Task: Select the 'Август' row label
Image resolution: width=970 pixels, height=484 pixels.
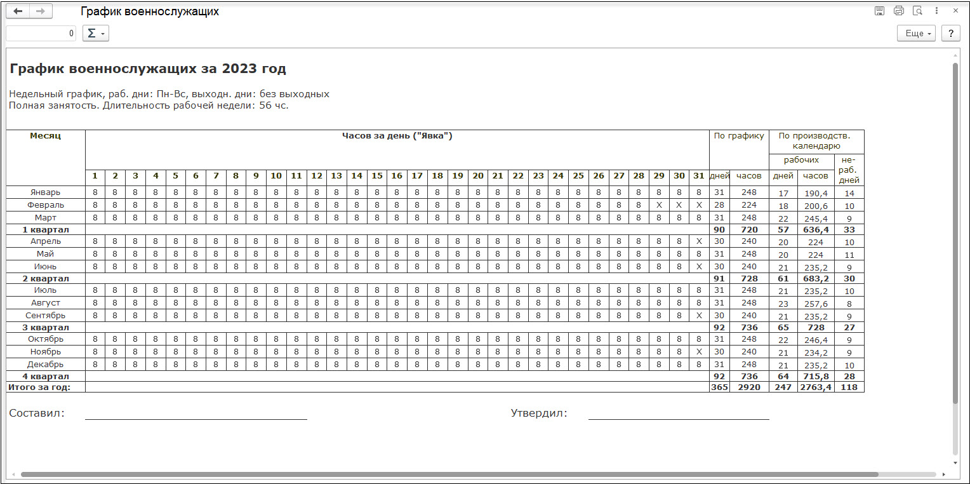Action: tap(46, 303)
